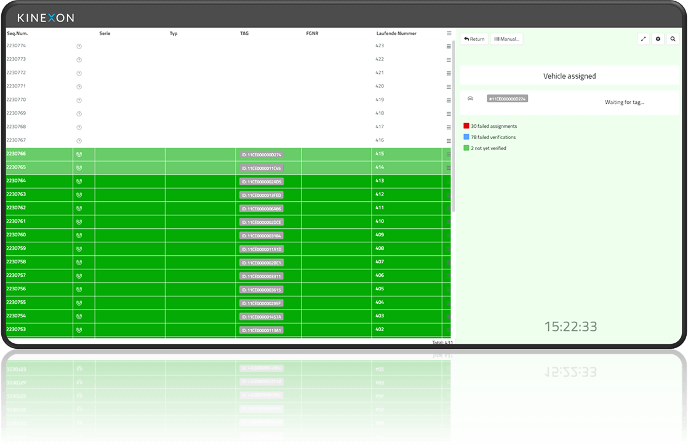688x446 pixels.
Task: Click the question mark icon in row 2230774
Action: click(x=79, y=46)
